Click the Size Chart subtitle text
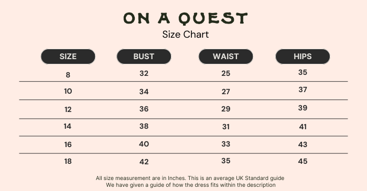 tap(186, 35)
